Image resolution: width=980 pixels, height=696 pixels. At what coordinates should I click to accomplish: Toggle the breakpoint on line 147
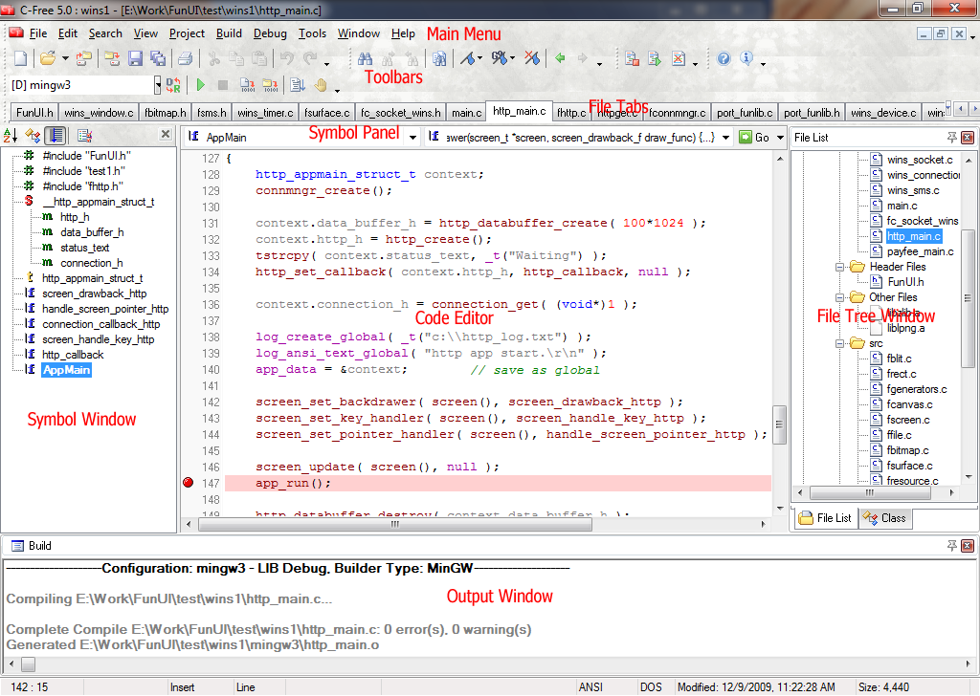coord(188,484)
